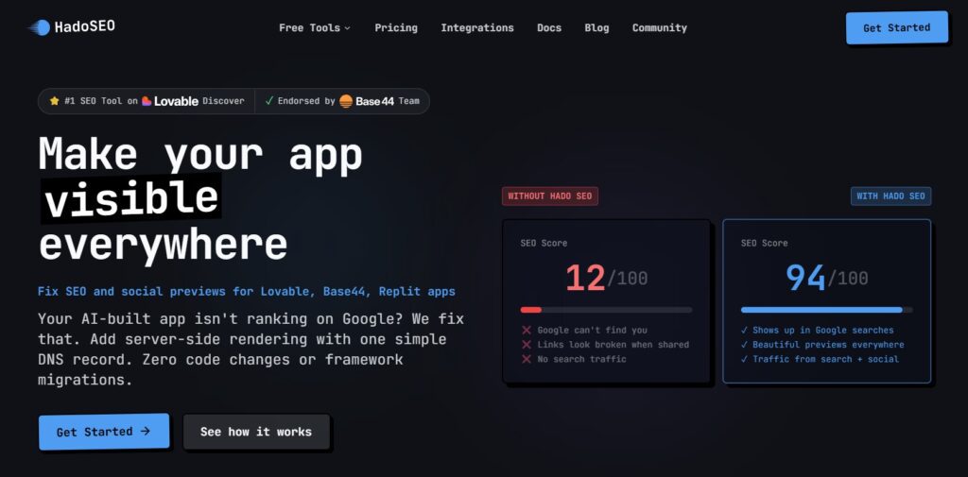
Task: Click the 'Your AI-built app isn't ranking' paragraph
Action: pos(251,349)
